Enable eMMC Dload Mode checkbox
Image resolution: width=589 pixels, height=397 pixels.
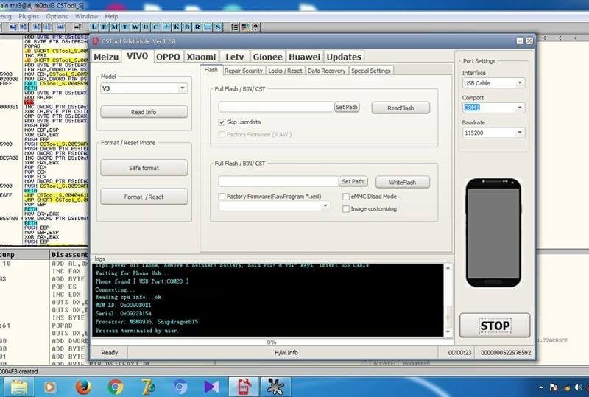(346, 197)
